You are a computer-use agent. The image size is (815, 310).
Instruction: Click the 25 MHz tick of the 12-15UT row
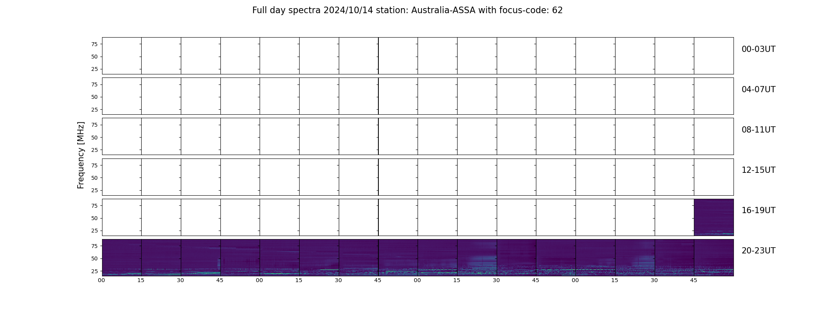click(x=94, y=190)
